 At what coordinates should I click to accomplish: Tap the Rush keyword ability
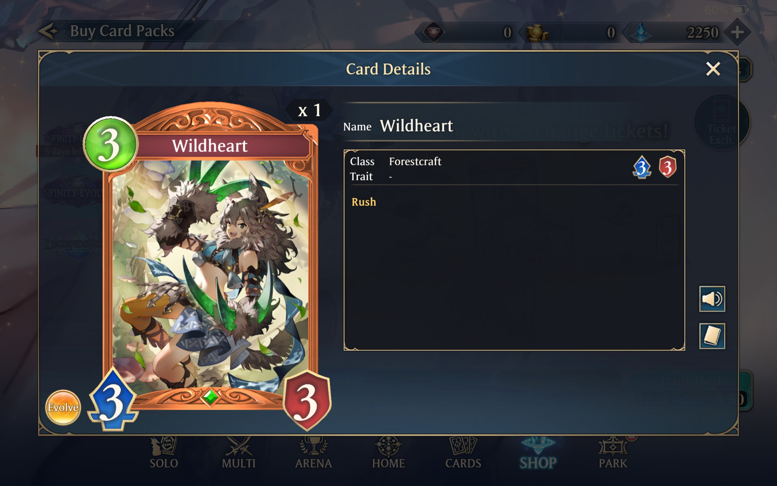(x=364, y=202)
